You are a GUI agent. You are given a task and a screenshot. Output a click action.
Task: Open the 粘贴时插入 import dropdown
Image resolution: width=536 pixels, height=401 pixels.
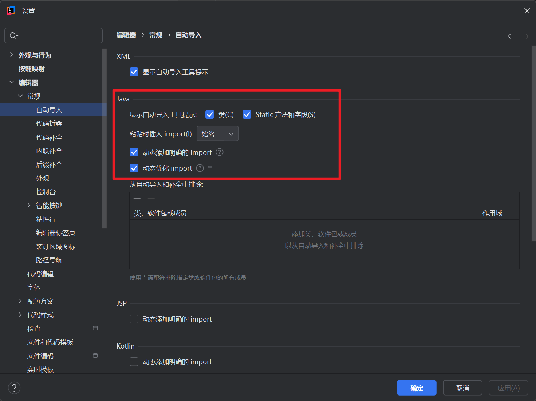coord(217,134)
